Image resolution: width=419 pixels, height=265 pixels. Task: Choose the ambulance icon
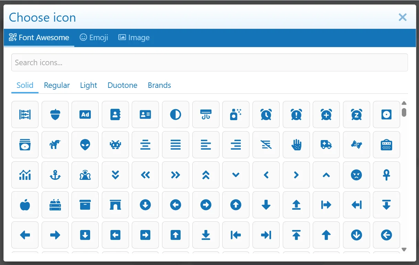click(326, 145)
